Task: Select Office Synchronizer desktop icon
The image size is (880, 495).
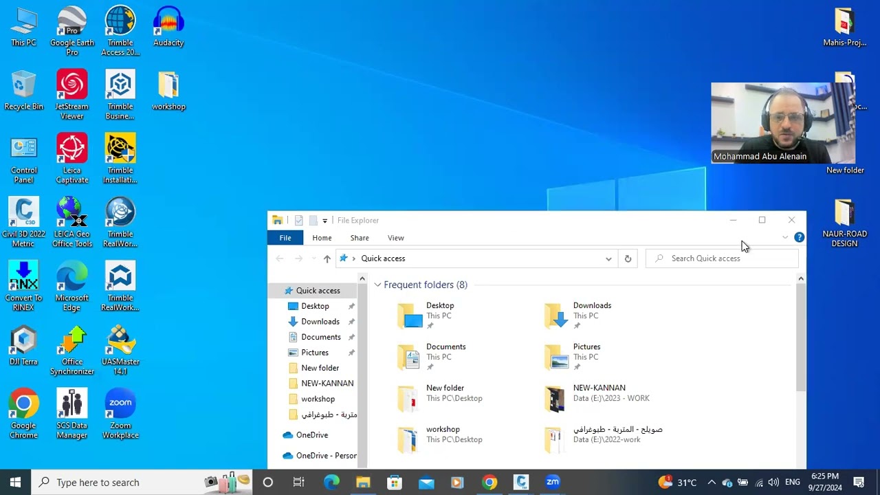Action: tap(72, 351)
